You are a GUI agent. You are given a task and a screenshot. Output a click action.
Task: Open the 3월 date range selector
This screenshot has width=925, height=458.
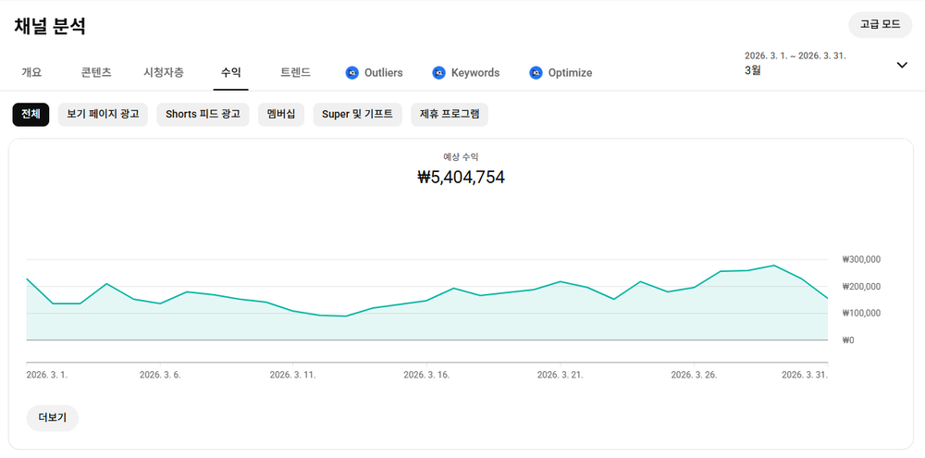(826, 65)
